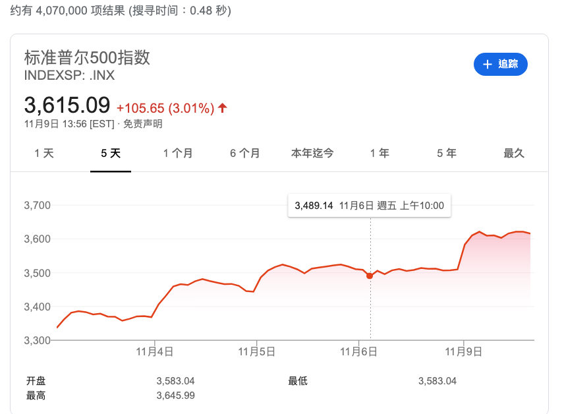This screenshot has width=564, height=414.
Task: Click the 3,500 y-axis label
Action: coord(38,273)
